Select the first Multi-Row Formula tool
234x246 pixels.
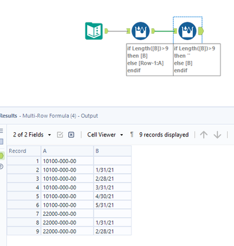point(141,31)
